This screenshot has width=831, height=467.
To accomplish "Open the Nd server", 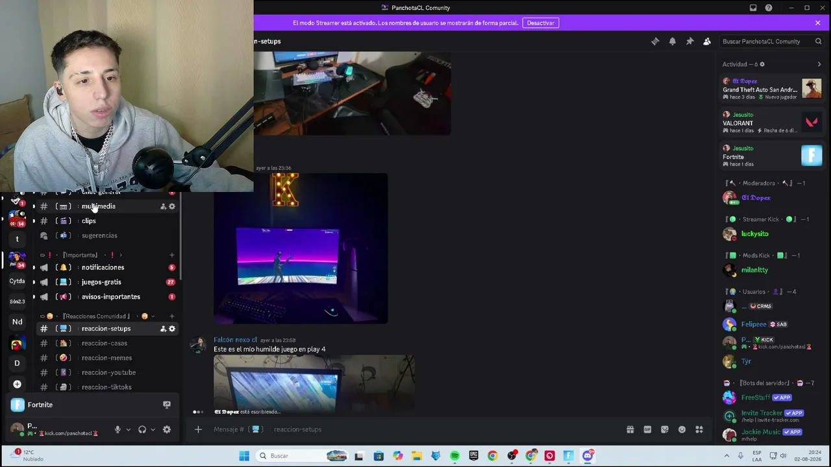I will pyautogui.click(x=18, y=322).
